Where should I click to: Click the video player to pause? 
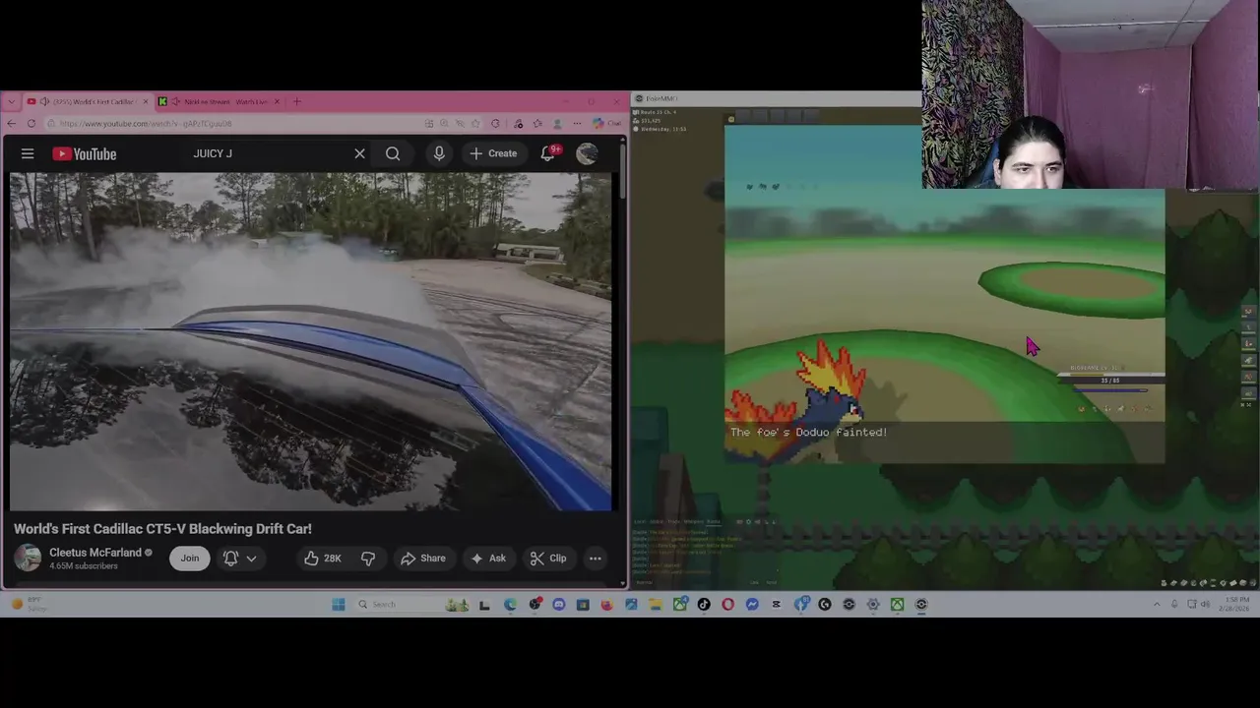311,341
